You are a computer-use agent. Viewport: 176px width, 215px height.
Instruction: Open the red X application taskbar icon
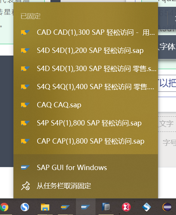[126, 207]
